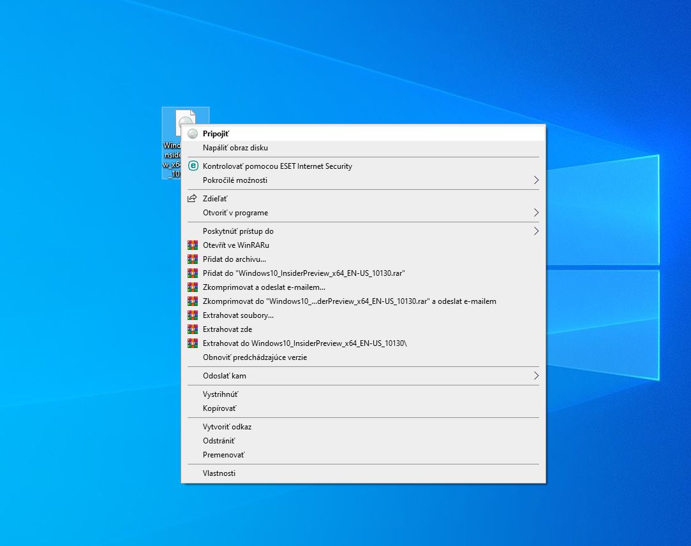Expand the Otvoriť v programe submenu arrow
Screen dimensions: 691x546
click(x=536, y=213)
